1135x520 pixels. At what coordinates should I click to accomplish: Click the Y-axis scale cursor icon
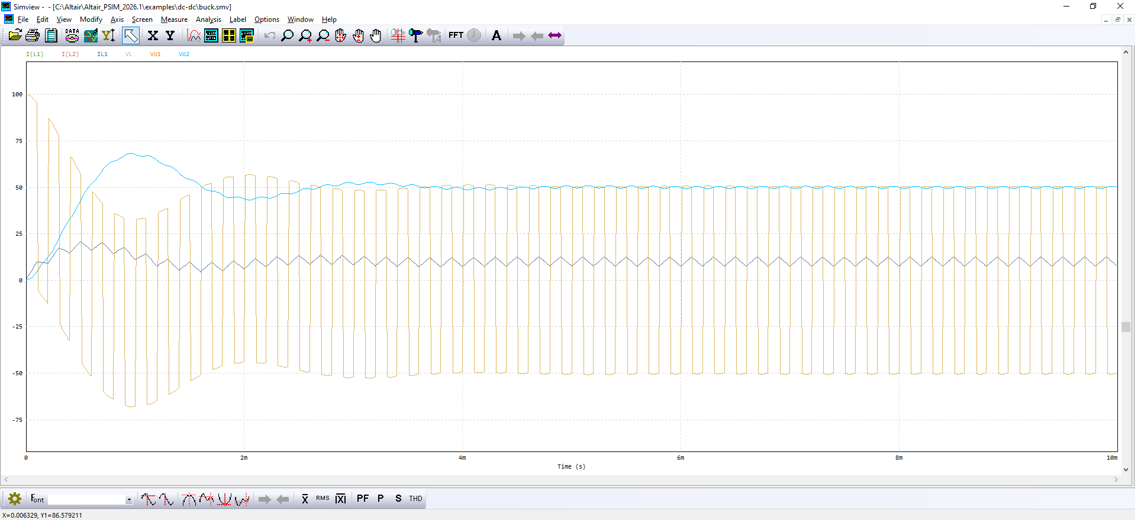(108, 35)
